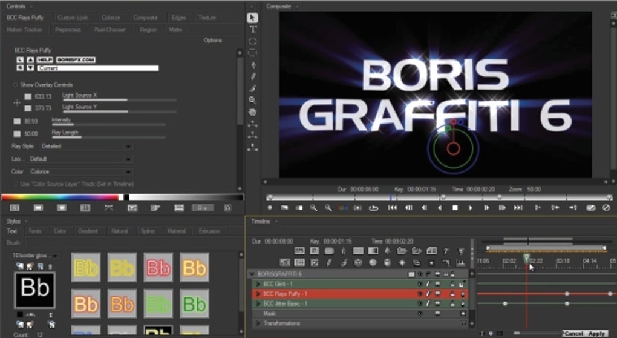Select the red Bb style thumbnail
617x338 pixels.
(158, 268)
